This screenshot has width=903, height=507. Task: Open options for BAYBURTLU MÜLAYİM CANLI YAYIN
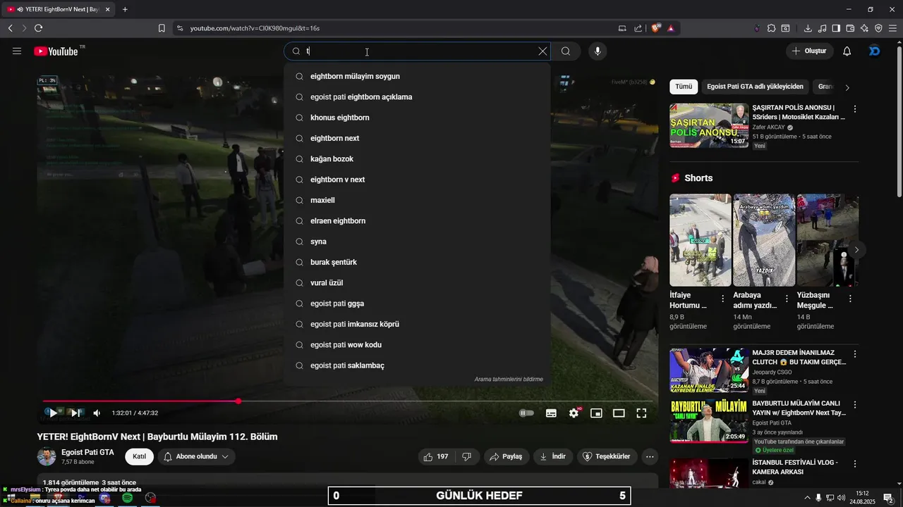[x=855, y=406]
